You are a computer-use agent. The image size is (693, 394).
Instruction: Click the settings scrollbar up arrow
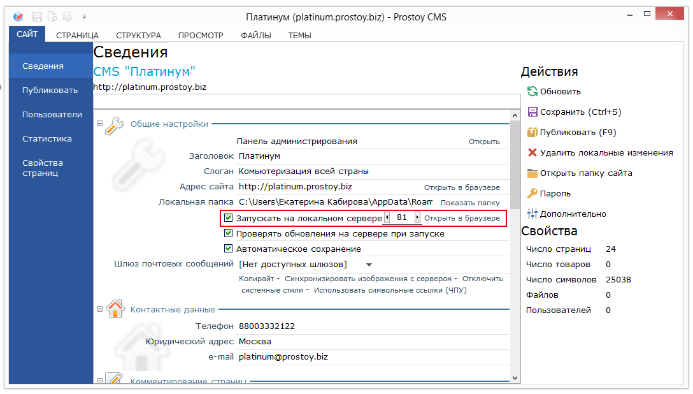(515, 115)
